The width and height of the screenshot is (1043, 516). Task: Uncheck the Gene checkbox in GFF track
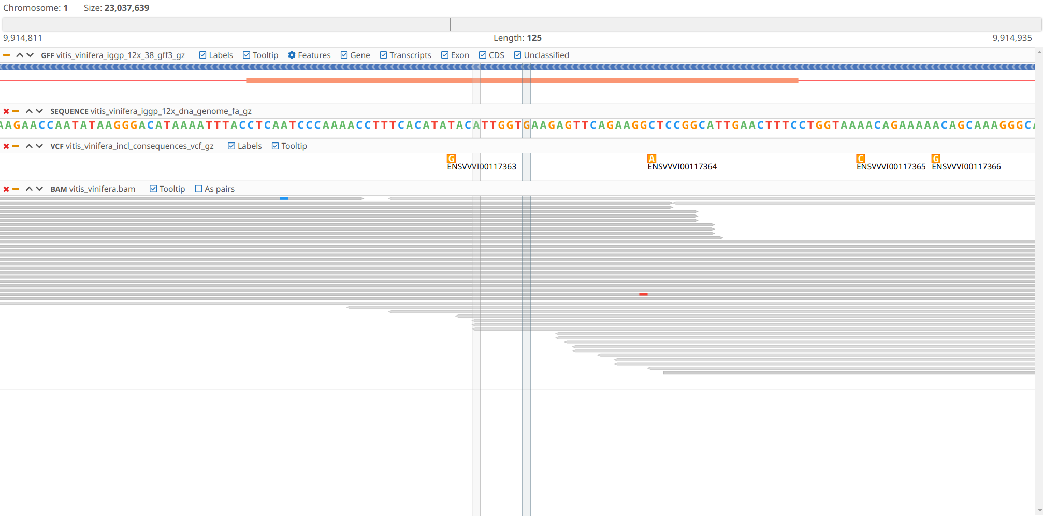[344, 55]
